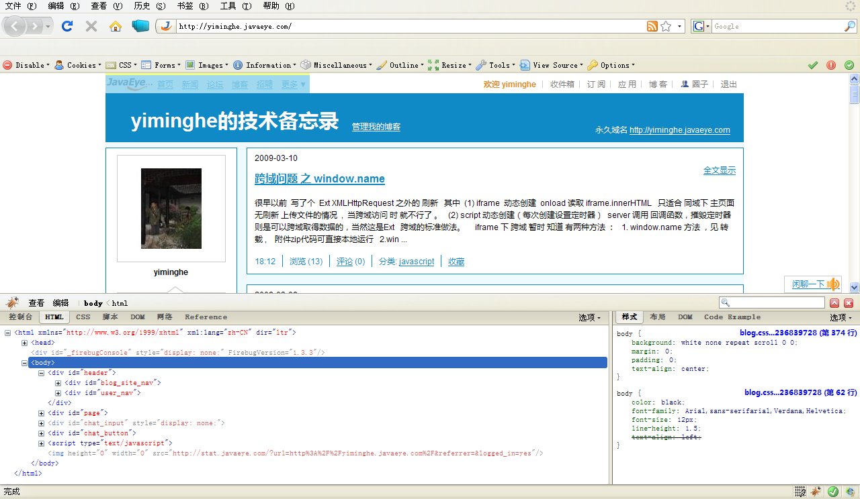Viewport: 860px width, 499px height.
Task: Expand the div id="blog_site_nav" node
Action: coord(58,383)
